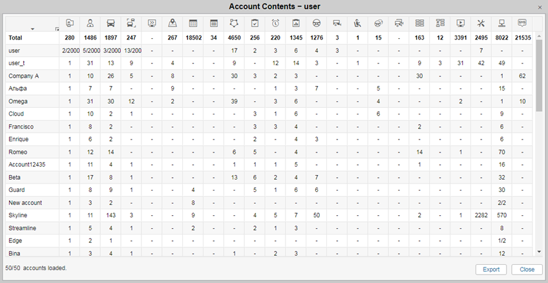Click the units bus icon column header

coord(111,23)
